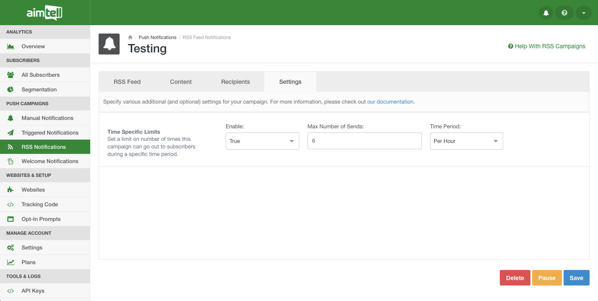Image resolution: width=598 pixels, height=301 pixels.
Task: Open the notifications bell in header
Action: click(546, 13)
